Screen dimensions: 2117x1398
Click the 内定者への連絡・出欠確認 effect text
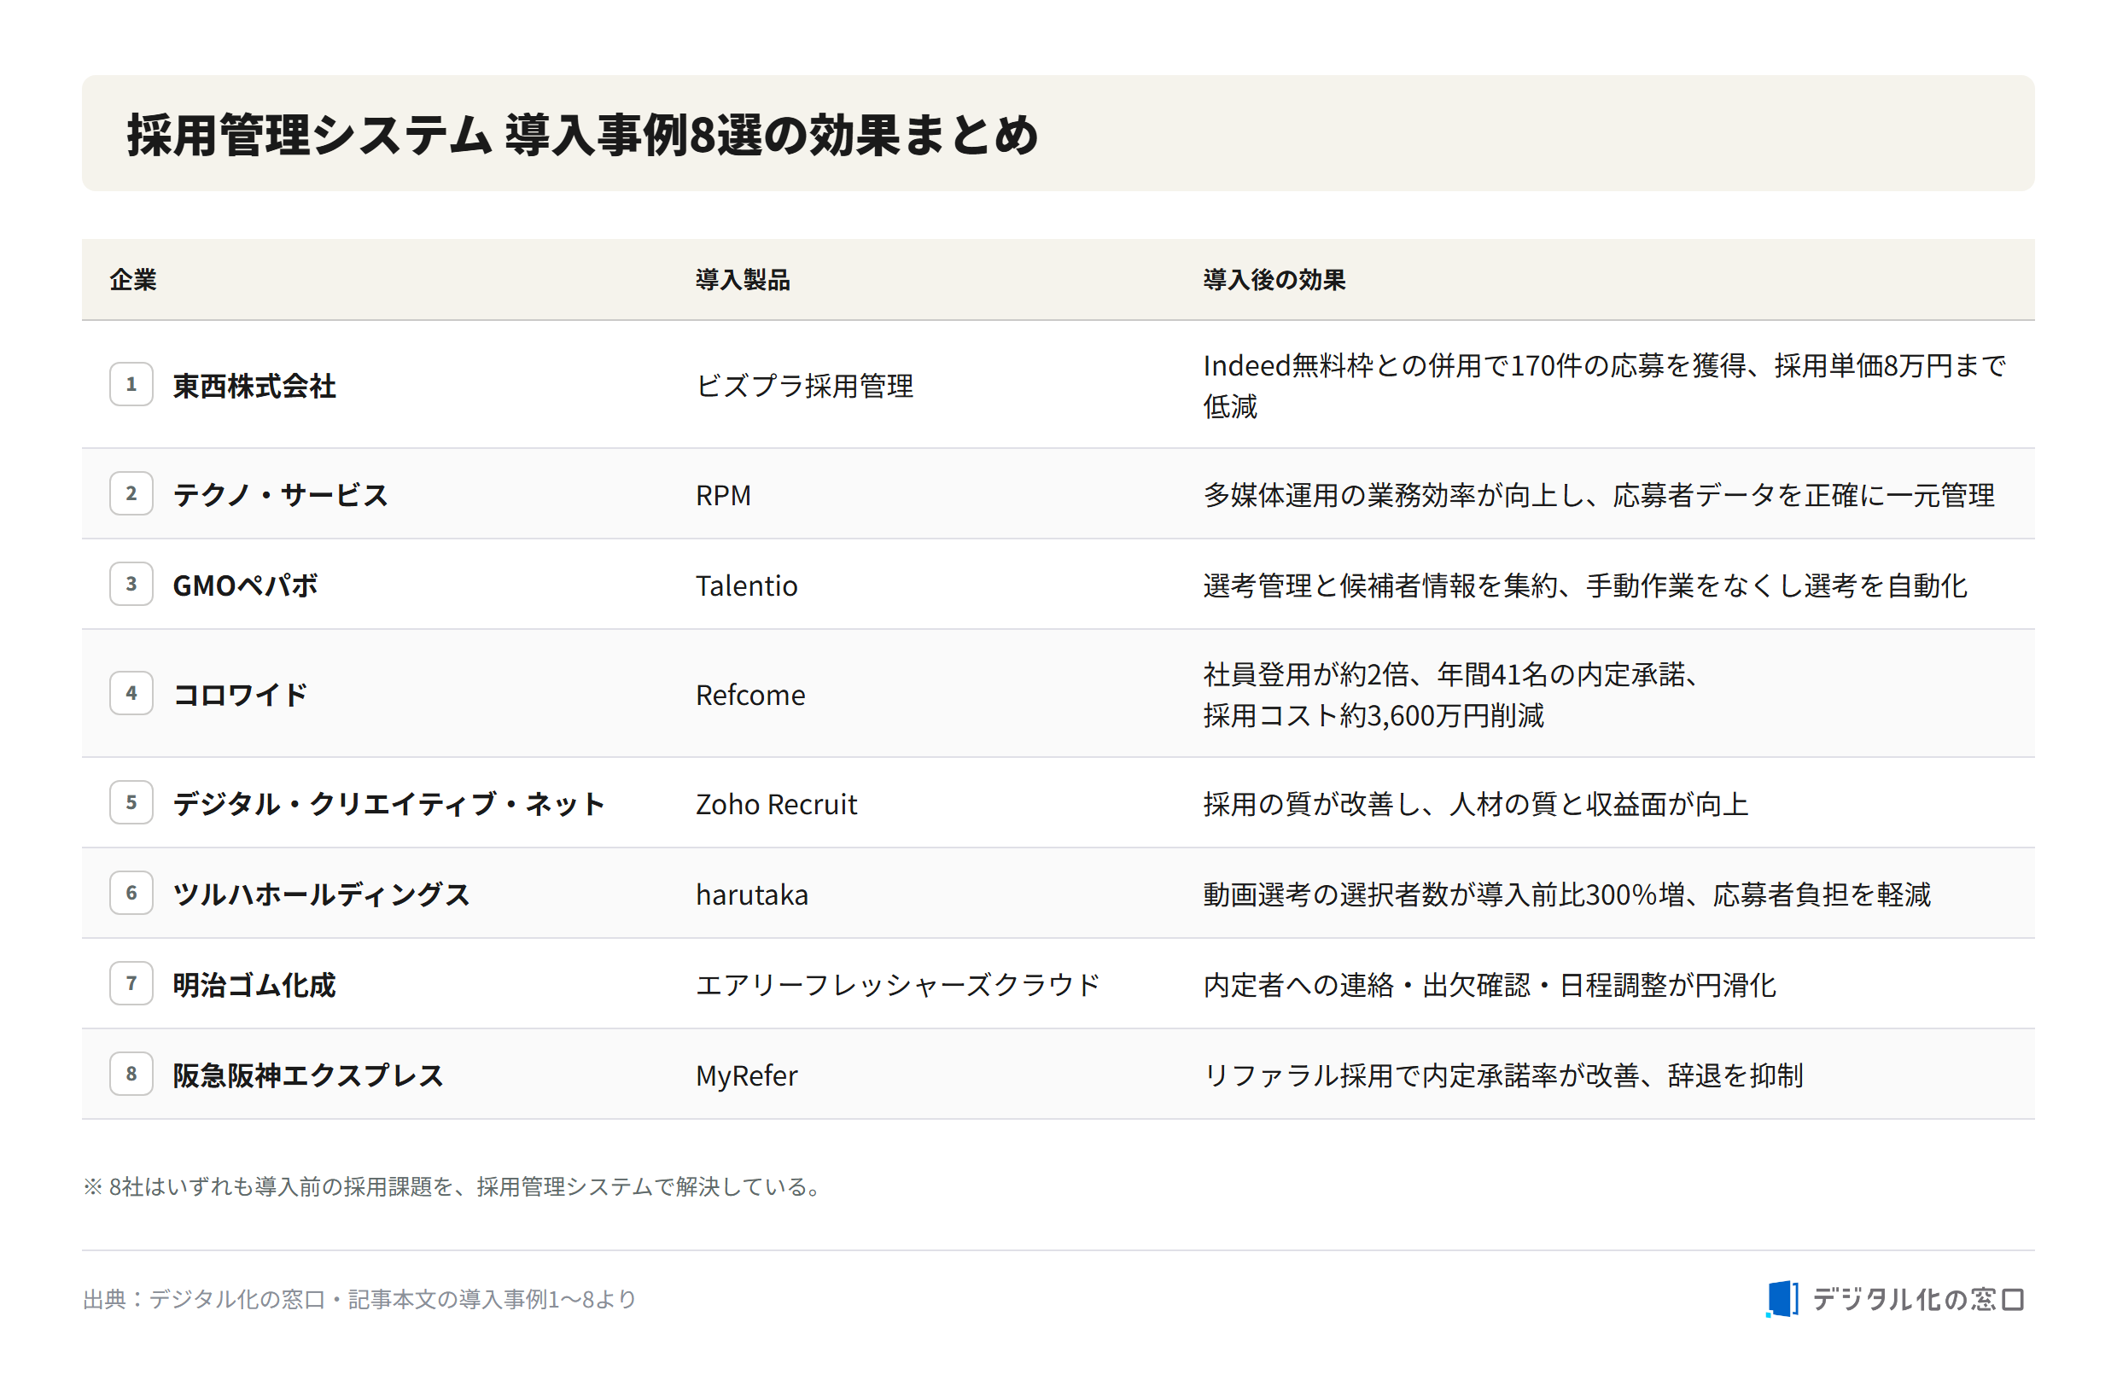coord(1490,984)
